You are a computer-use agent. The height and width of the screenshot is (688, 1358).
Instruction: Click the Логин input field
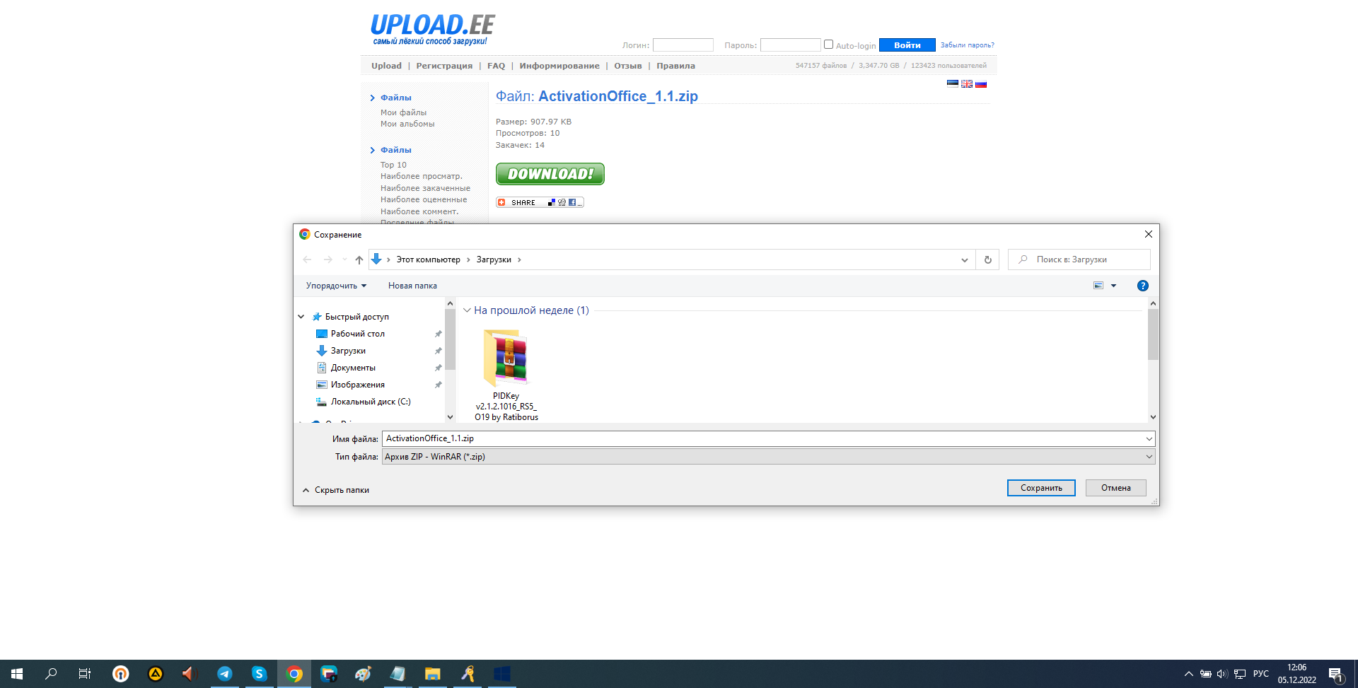pos(683,45)
